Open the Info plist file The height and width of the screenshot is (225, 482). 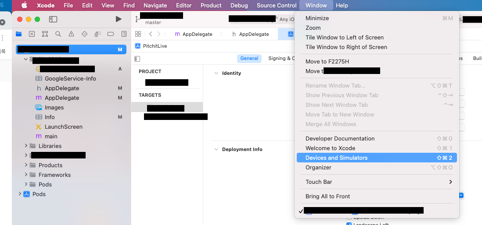50,117
